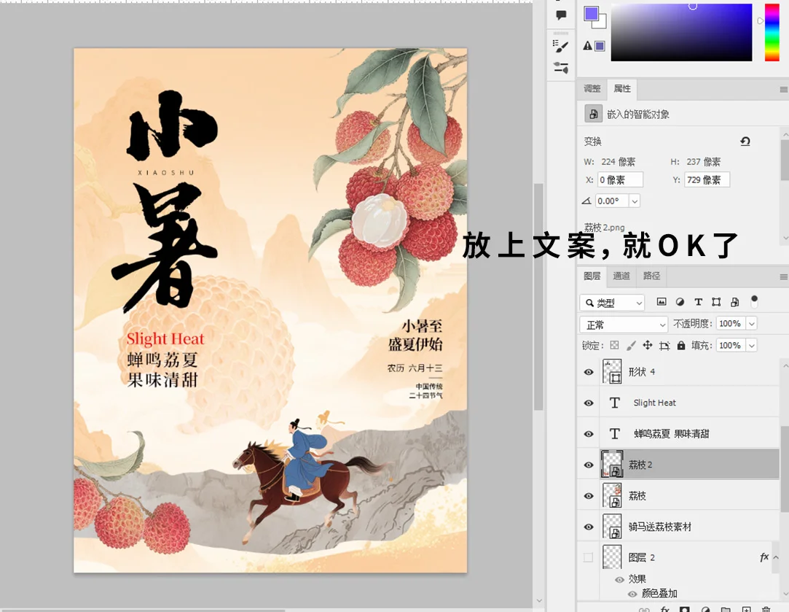The width and height of the screenshot is (789, 612).
Task: Open the brush presets sliders icon
Action: click(x=560, y=67)
